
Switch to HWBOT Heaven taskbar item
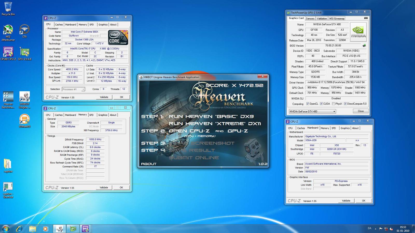tap(59, 229)
